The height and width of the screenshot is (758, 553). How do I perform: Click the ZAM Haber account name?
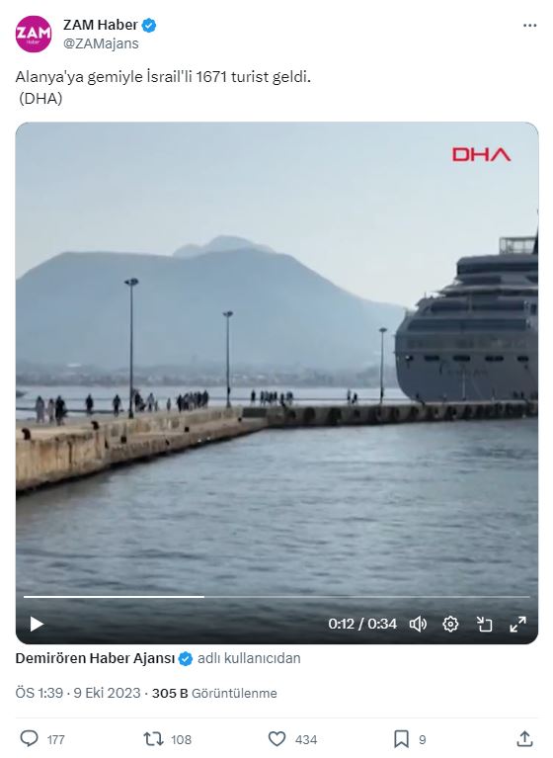coord(101,25)
